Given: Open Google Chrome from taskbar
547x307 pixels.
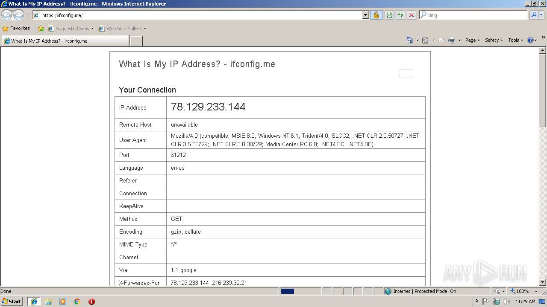Looking at the screenshot, I should (77, 301).
